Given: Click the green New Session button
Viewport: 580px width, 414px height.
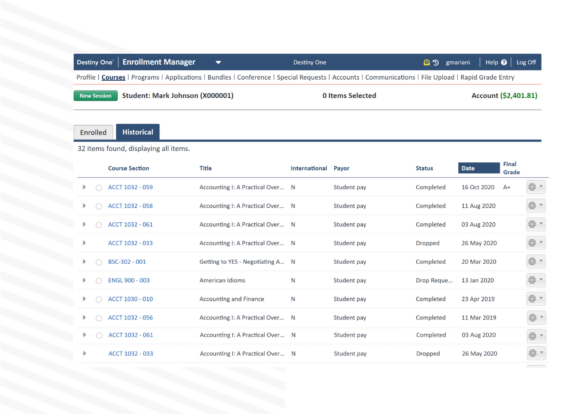Looking at the screenshot, I should tap(96, 95).
